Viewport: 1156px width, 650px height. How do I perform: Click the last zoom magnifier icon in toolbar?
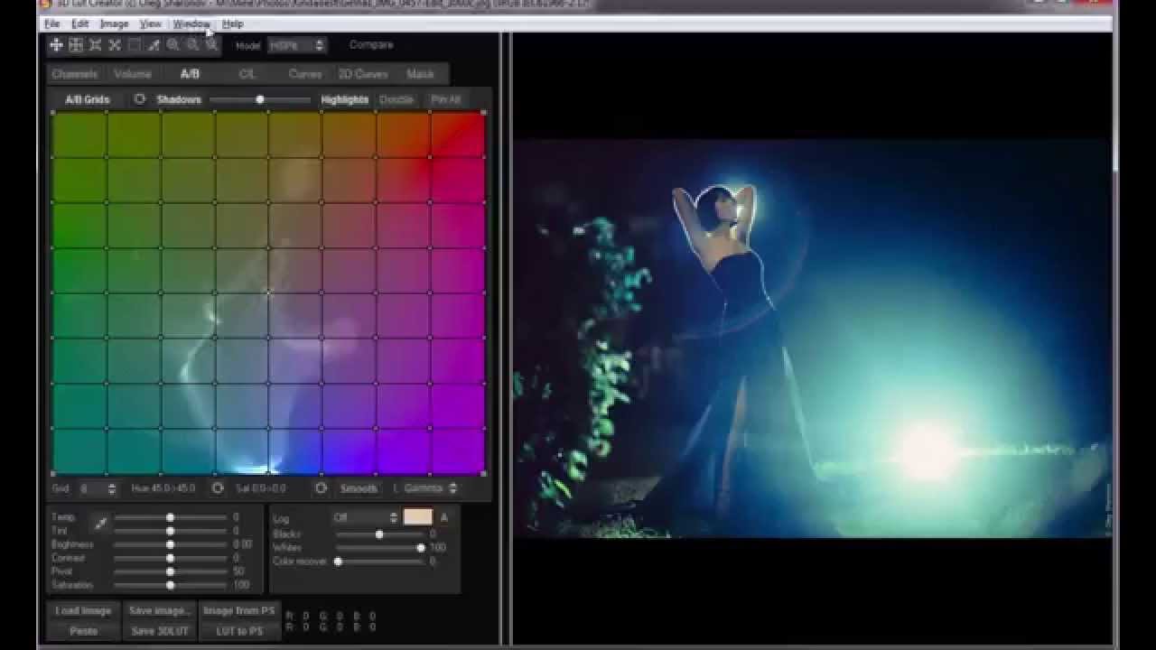tap(211, 45)
